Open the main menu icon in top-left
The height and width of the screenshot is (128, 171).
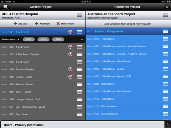pos(5,7)
